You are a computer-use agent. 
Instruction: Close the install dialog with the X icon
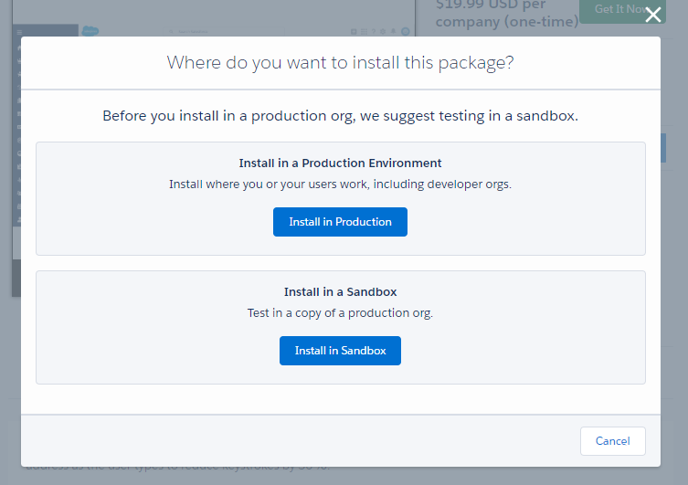pyautogui.click(x=653, y=15)
